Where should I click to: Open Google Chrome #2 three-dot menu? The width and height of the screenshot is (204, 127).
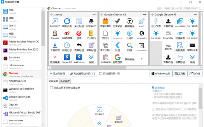(x=145, y=14)
